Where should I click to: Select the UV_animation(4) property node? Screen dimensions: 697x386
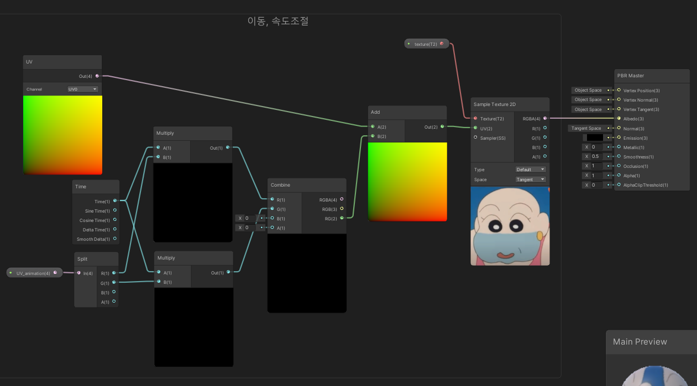34,273
